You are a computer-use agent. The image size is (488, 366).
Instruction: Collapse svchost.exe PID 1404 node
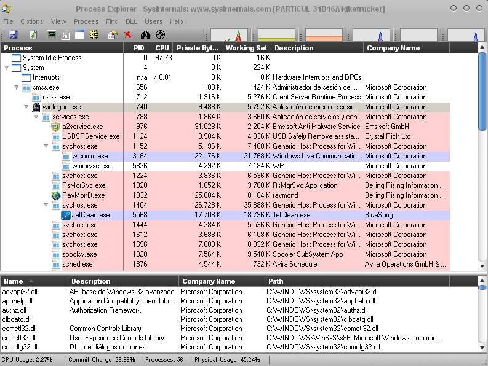pyautogui.click(x=46, y=205)
